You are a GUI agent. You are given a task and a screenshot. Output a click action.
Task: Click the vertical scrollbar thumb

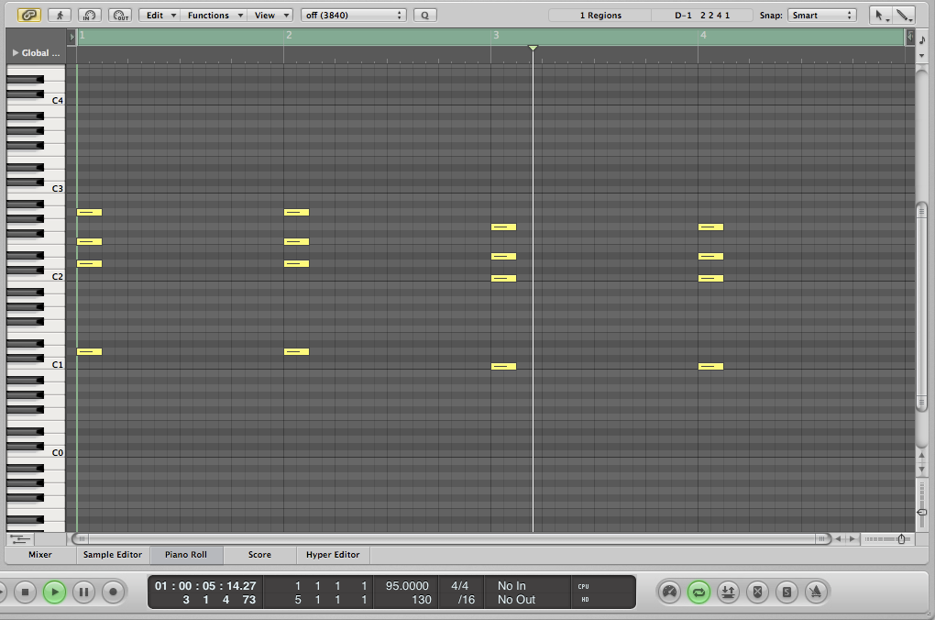coord(922,307)
